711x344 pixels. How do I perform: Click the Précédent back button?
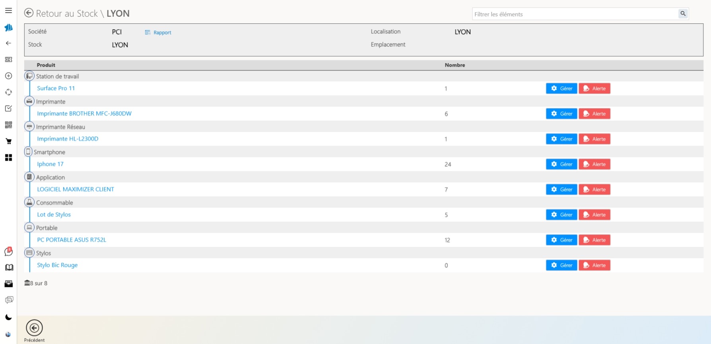coord(34,329)
